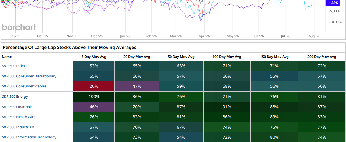Click the Aug '26 chart axis label
The width and height of the screenshot is (346, 142).
pos(314,36)
